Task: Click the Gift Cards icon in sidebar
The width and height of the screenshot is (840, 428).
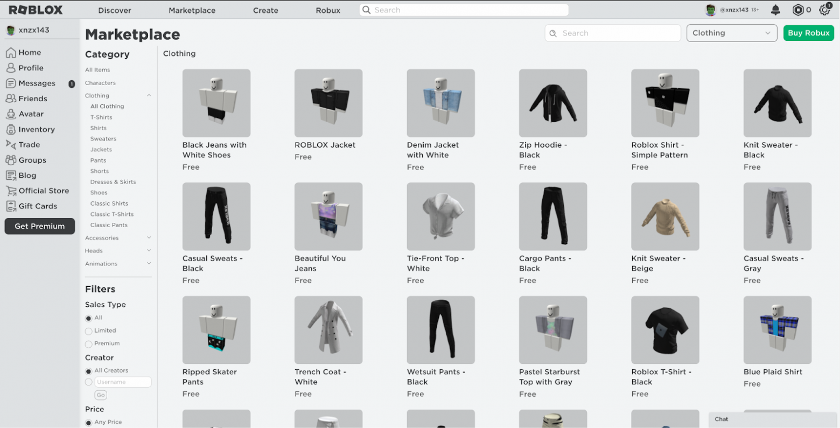Action: click(x=11, y=206)
